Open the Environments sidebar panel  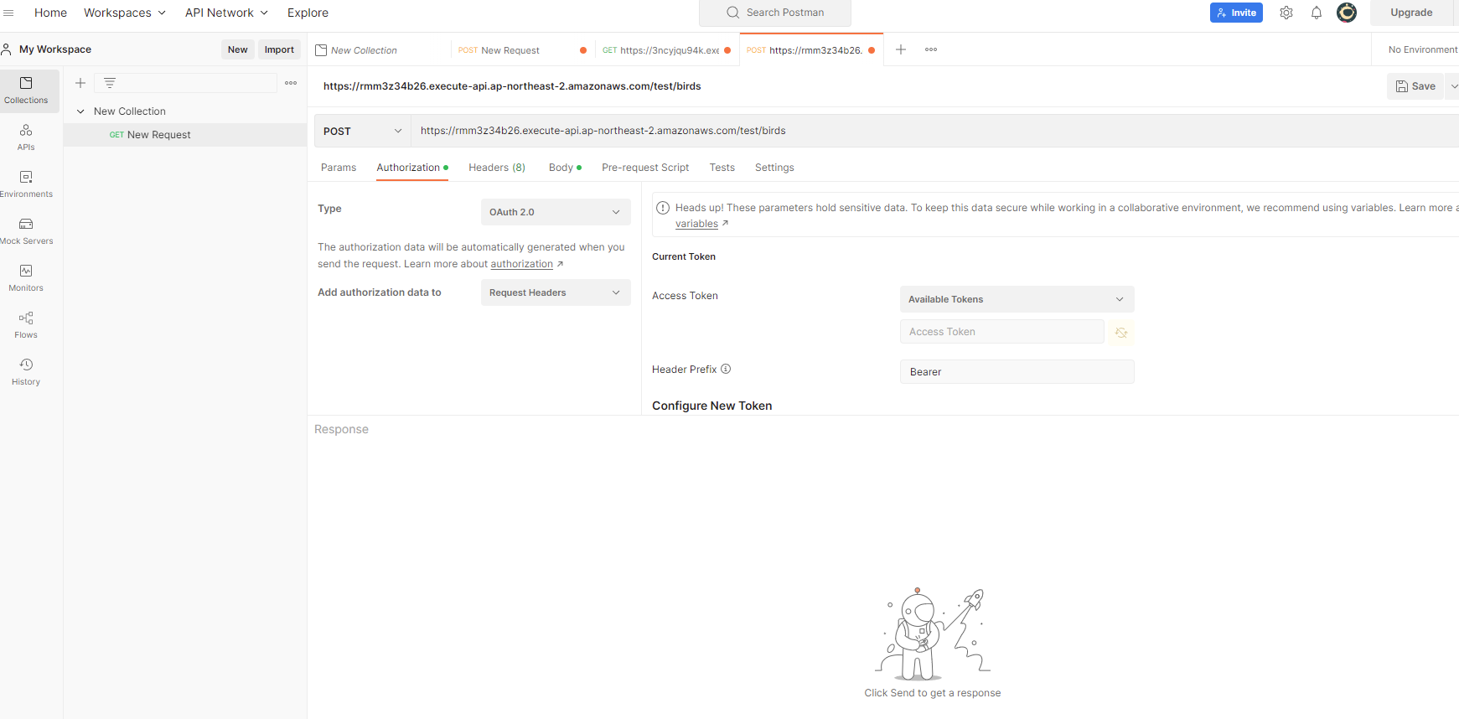pos(26,184)
